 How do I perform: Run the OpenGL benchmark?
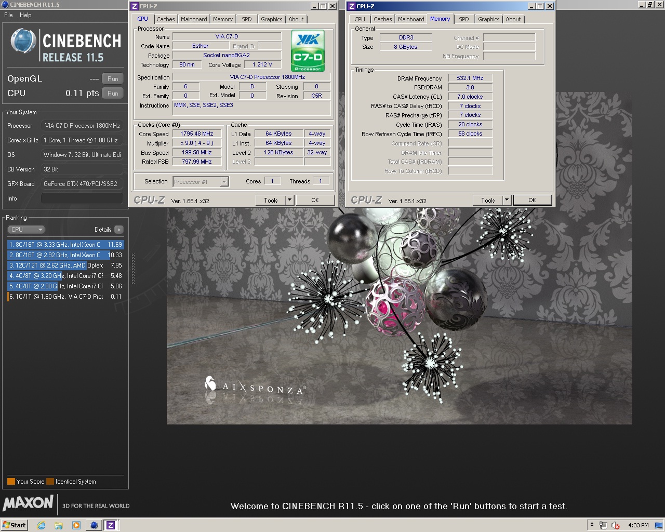pos(113,79)
